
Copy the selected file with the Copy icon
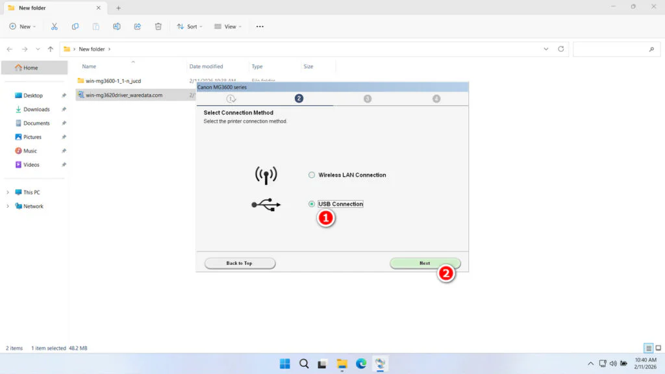click(75, 26)
